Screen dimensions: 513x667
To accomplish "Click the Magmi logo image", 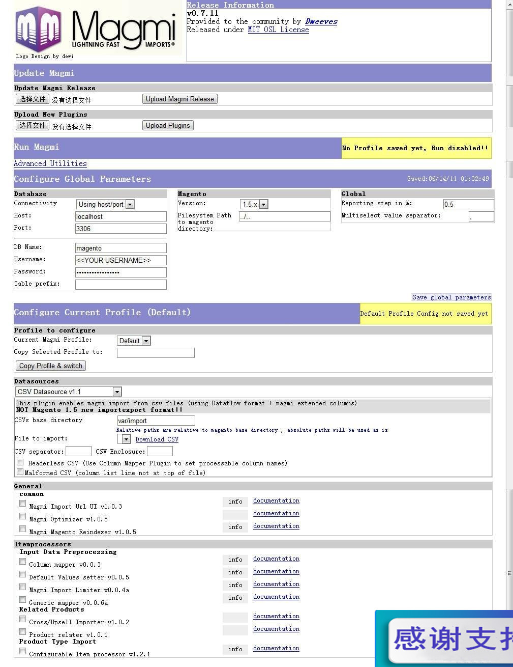I will coord(97,28).
